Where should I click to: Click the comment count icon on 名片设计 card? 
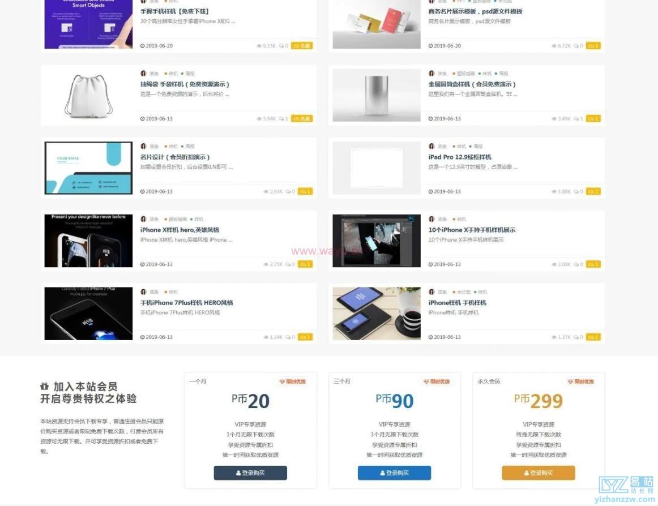click(x=288, y=192)
